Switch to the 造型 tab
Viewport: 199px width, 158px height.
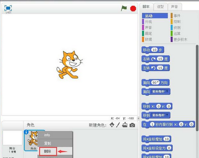[161, 7]
